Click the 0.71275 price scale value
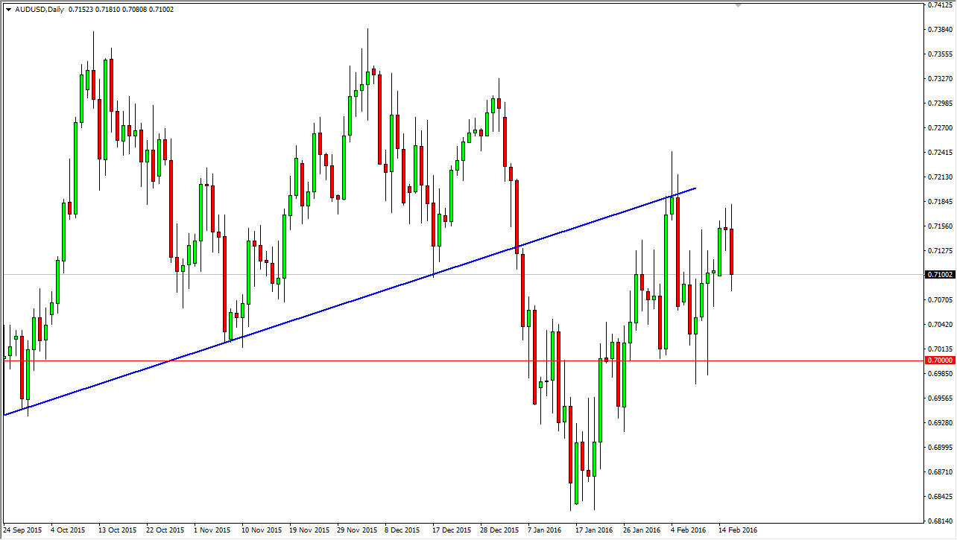This screenshot has height=540, width=957. coord(939,250)
